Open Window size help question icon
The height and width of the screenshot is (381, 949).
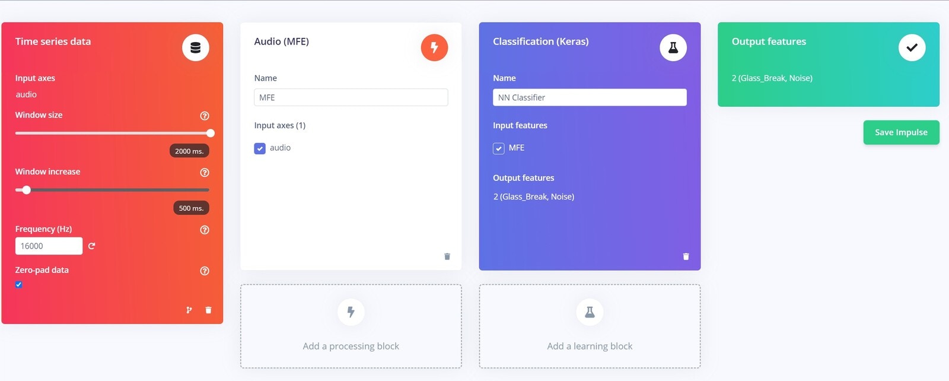(205, 116)
